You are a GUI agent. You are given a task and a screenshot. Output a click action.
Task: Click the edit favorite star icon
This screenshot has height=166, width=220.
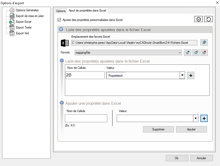[196, 53]
